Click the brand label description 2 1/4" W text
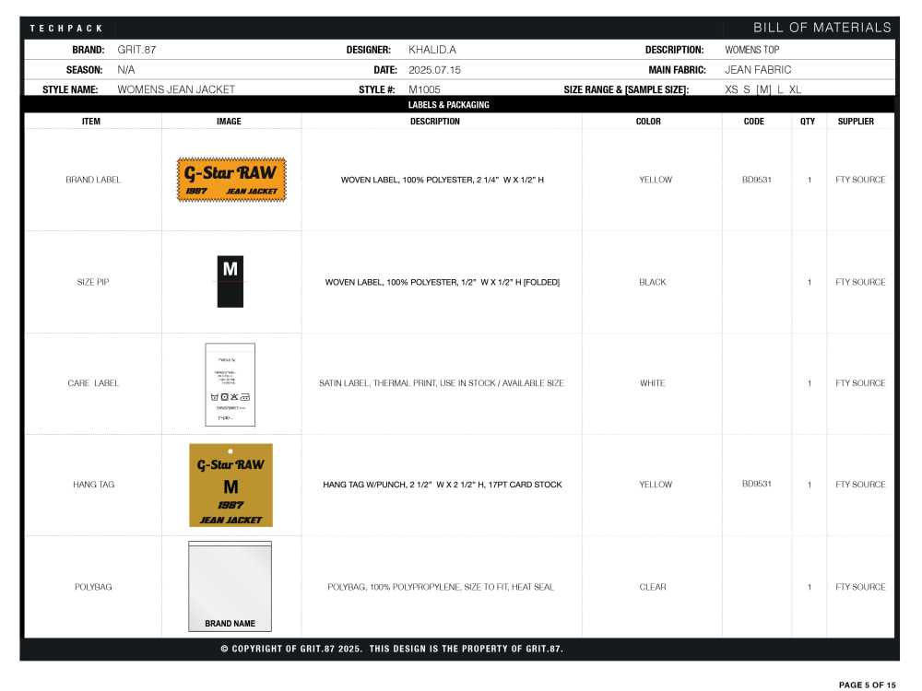Screen dimensions: 922x691 [443, 180]
